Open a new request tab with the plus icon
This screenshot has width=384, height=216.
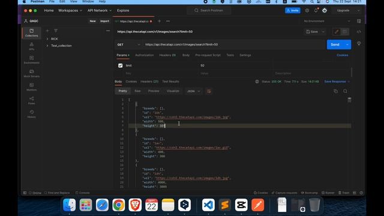[159, 22]
